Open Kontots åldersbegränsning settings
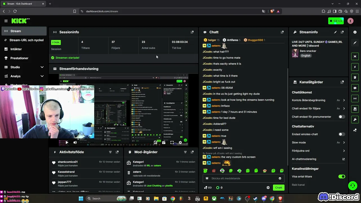The image size is (361, 203). [318, 100]
